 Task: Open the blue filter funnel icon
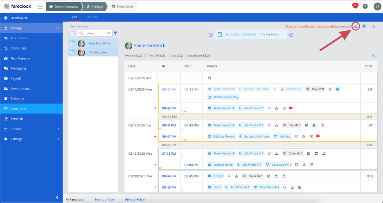[115, 33]
